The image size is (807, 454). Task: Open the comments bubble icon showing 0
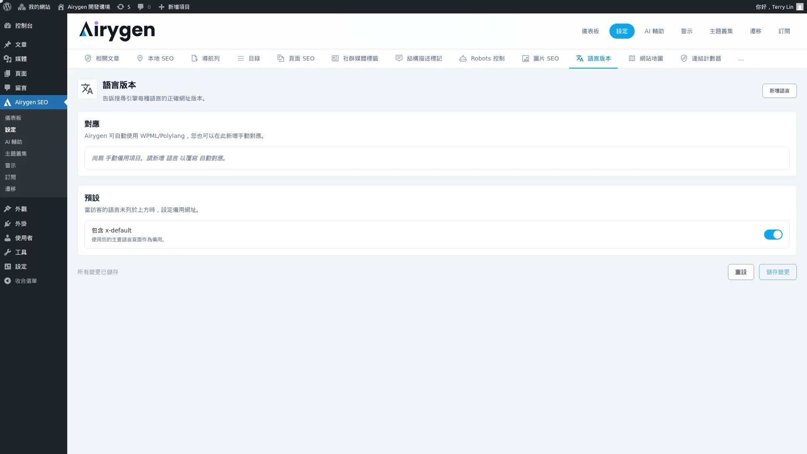[x=144, y=7]
